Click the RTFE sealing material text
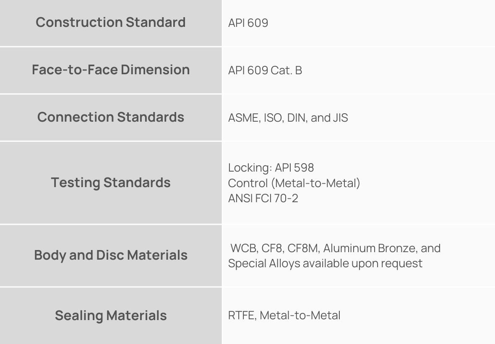Image resolution: width=495 pixels, height=344 pixels. [x=240, y=315]
